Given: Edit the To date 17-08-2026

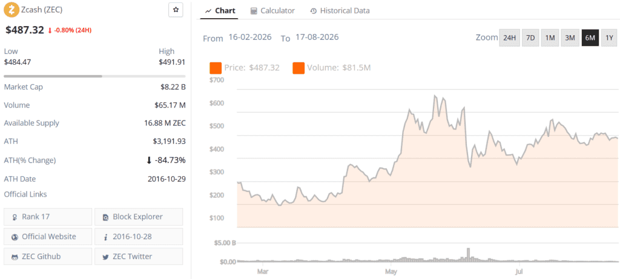Looking at the screenshot, I should [317, 38].
